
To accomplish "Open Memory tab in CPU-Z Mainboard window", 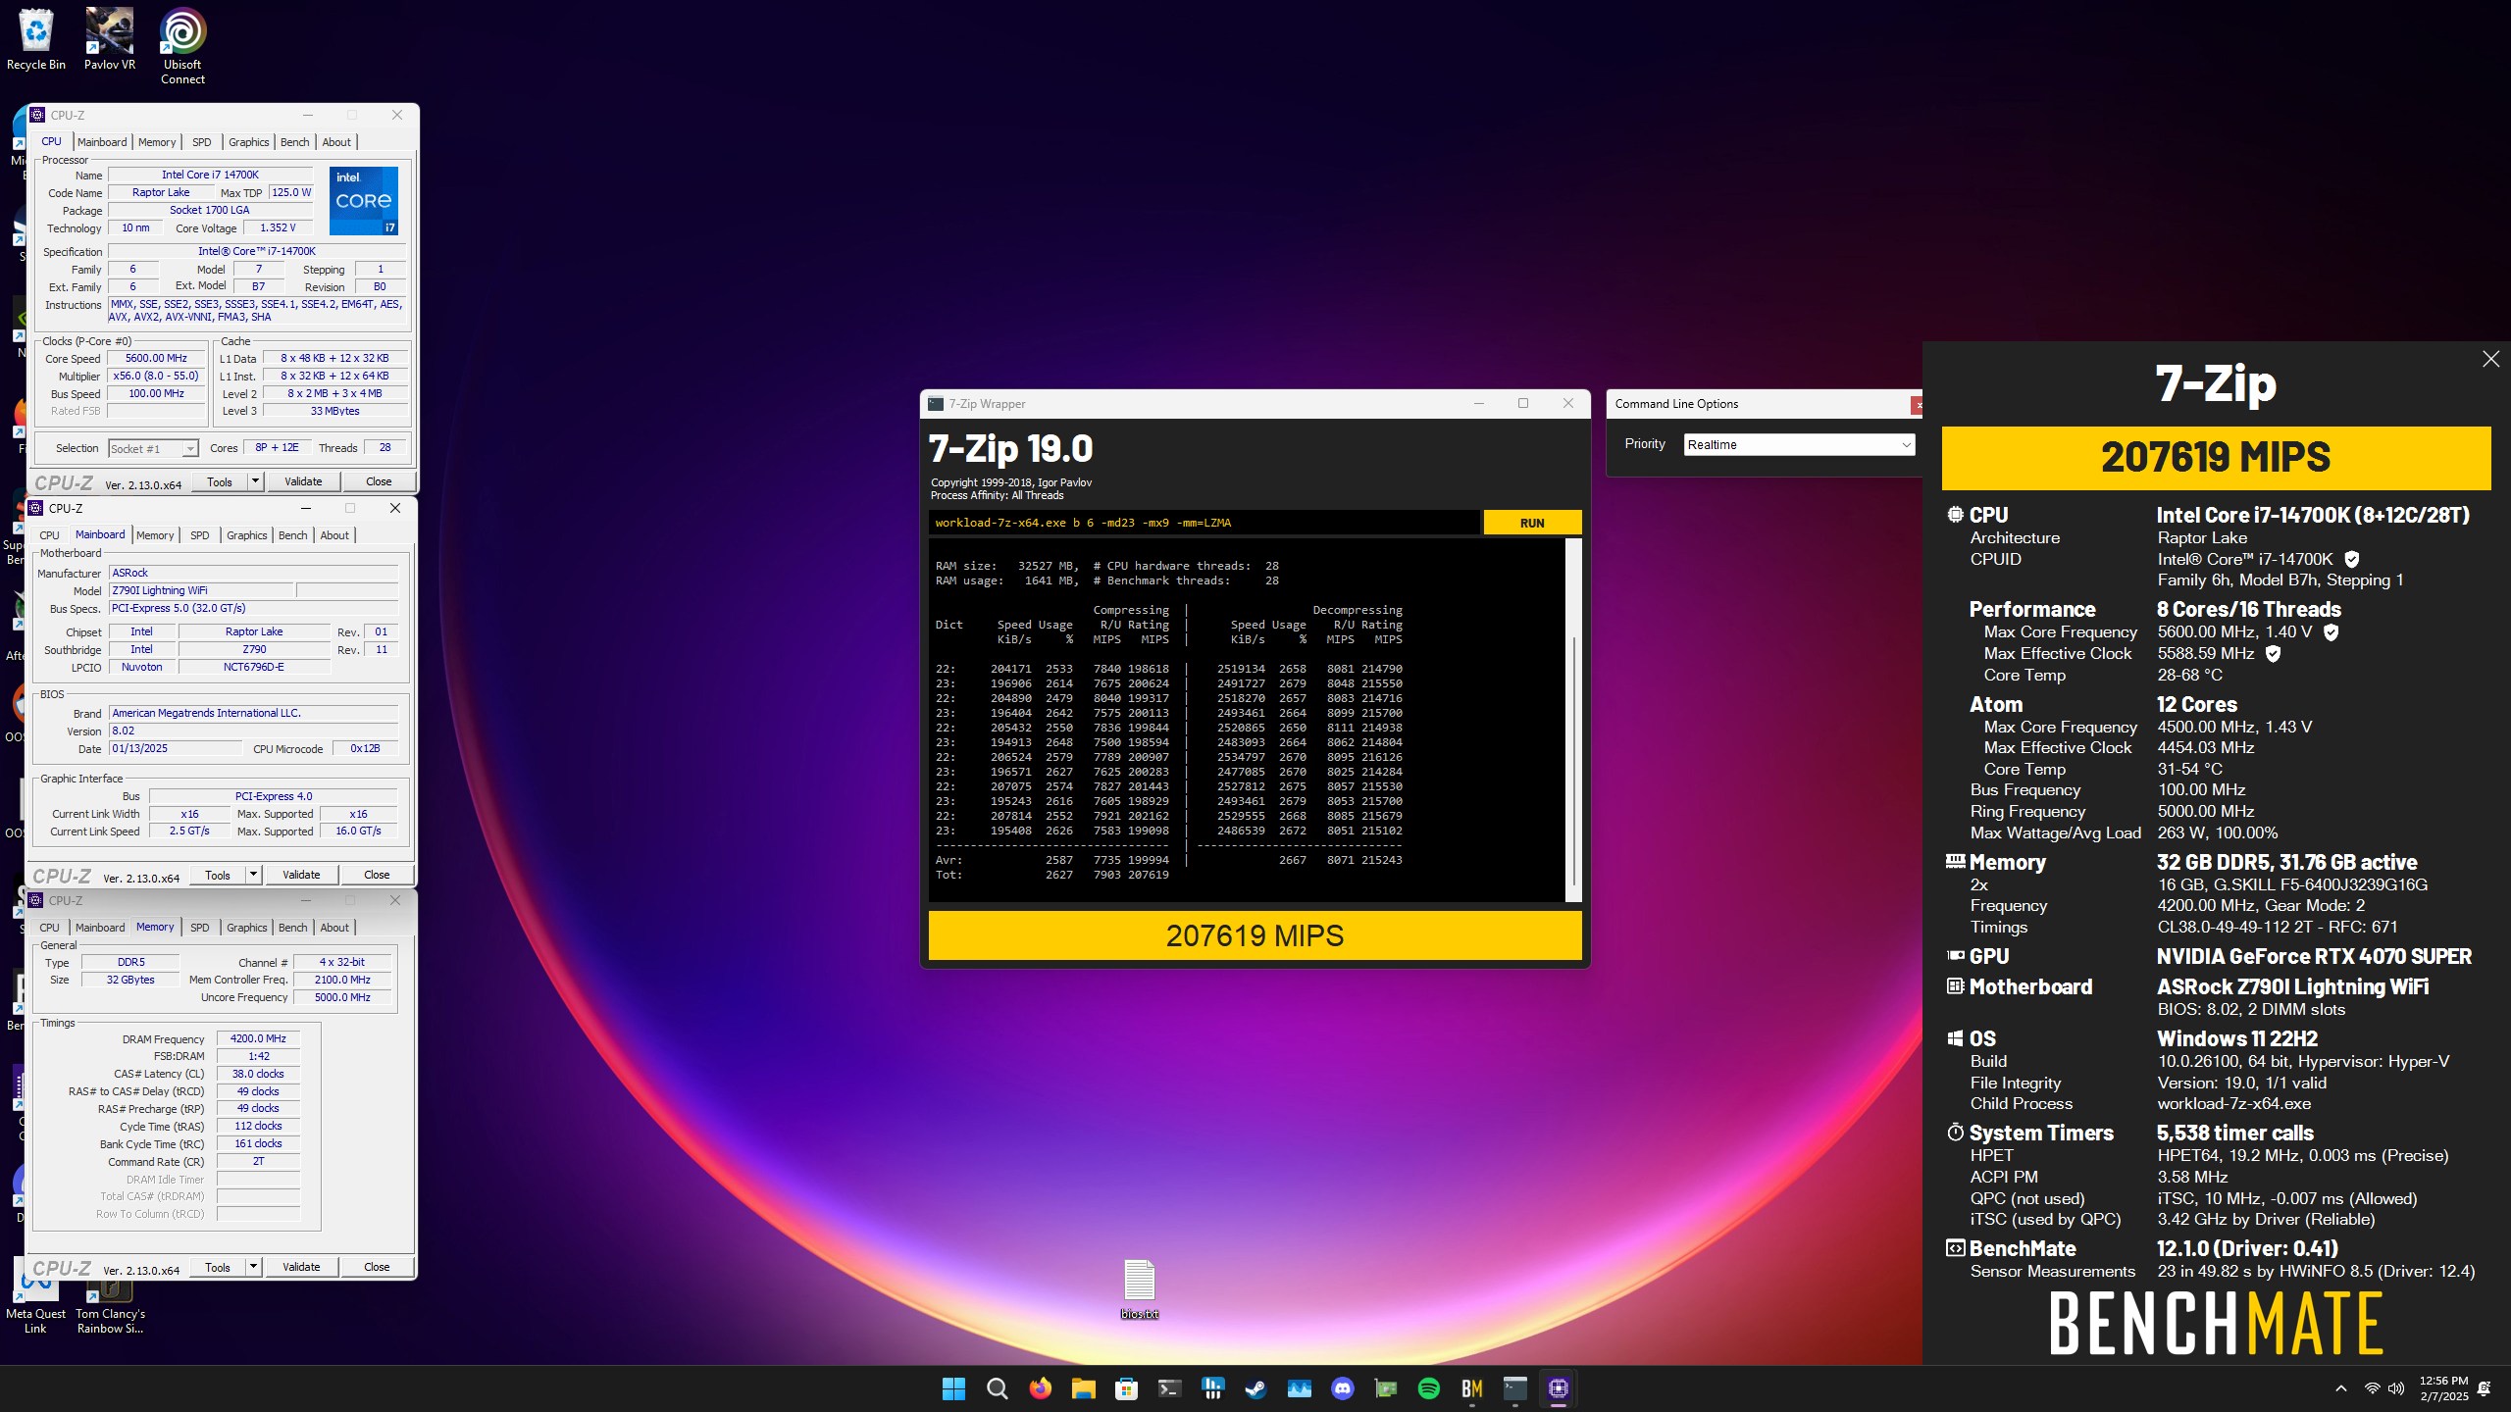I will (155, 535).
